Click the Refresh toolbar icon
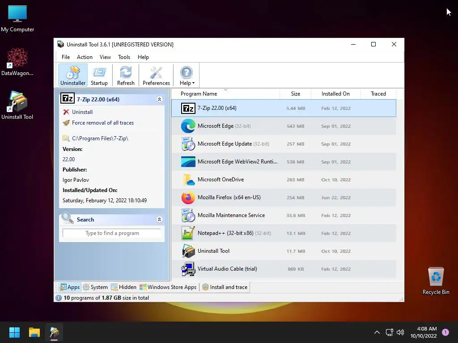Viewport: 458px width, 343px height. coord(126,75)
